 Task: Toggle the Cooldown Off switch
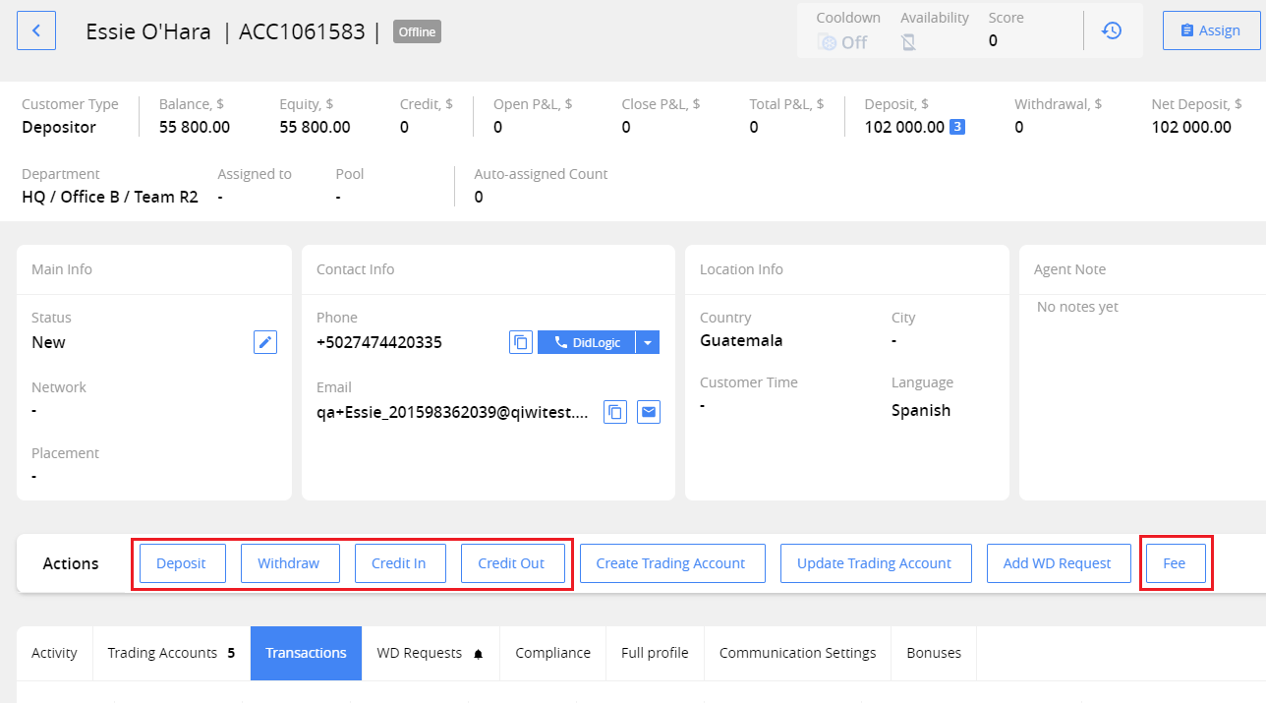(841, 41)
